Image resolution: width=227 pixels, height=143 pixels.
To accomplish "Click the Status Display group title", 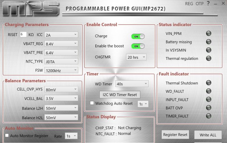I will (x=101, y=117).
